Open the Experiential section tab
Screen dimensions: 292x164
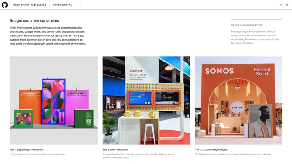point(63,5)
